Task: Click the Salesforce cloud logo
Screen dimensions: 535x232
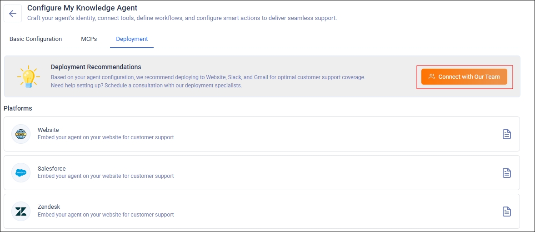Action: coord(21,172)
